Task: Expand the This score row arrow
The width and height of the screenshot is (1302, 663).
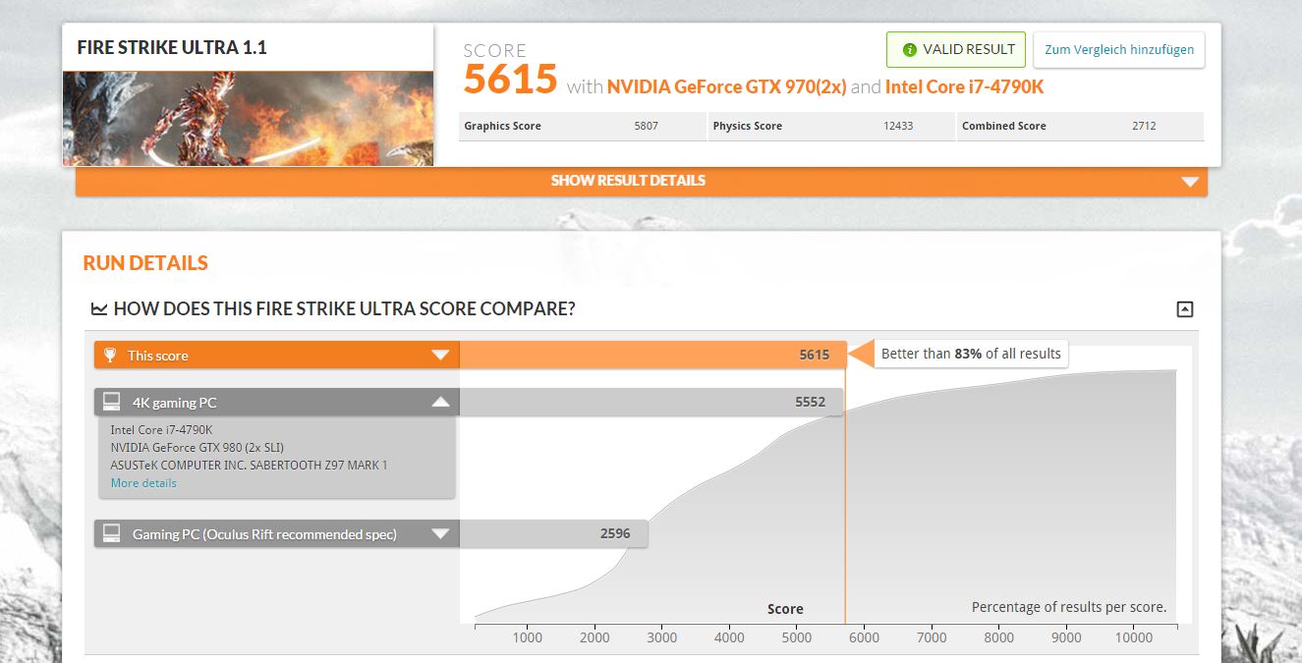Action: click(440, 356)
